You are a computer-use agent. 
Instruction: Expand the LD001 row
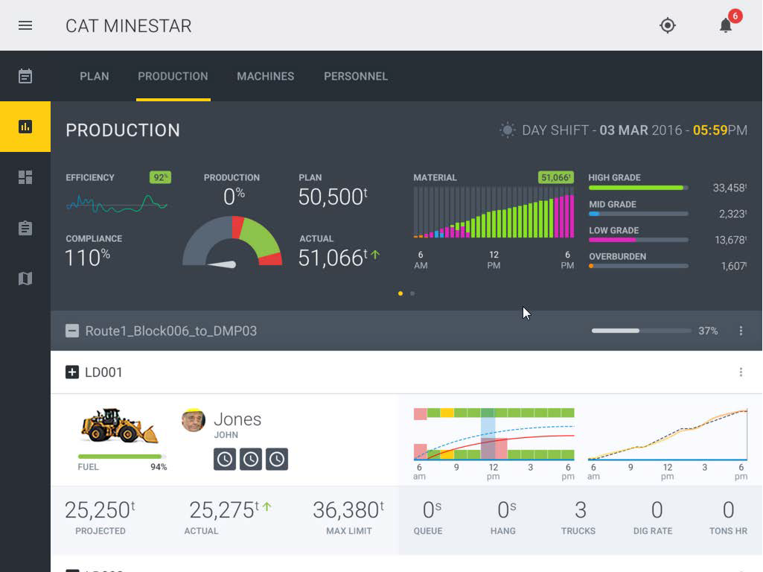click(72, 372)
